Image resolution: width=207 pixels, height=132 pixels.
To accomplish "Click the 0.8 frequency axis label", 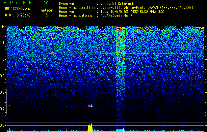I will coord(2,92).
